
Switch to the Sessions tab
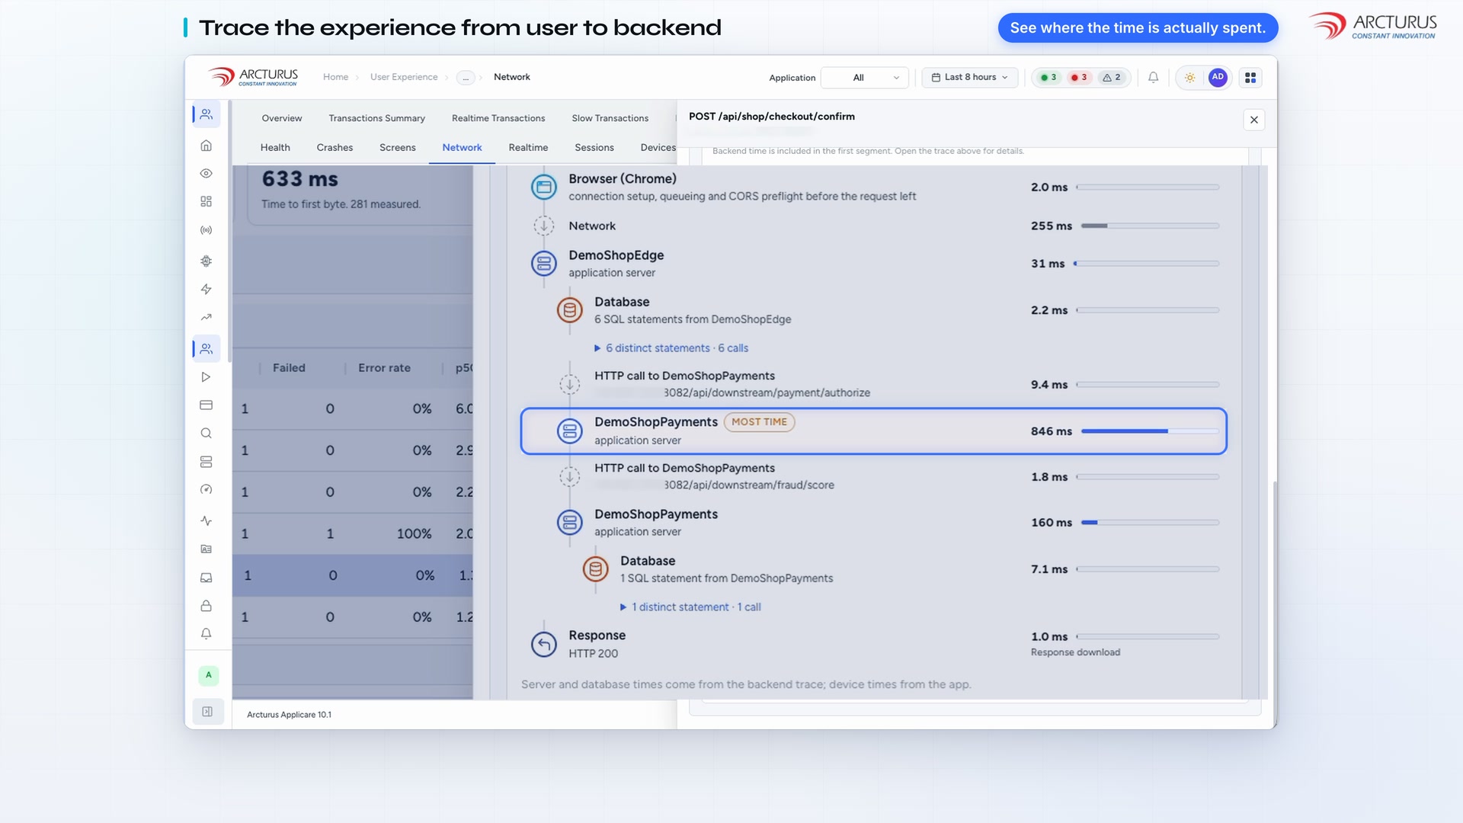[594, 148]
